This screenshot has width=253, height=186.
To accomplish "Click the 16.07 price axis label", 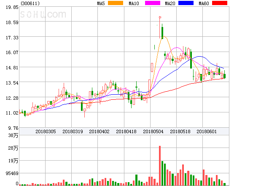I will pos(12,52).
